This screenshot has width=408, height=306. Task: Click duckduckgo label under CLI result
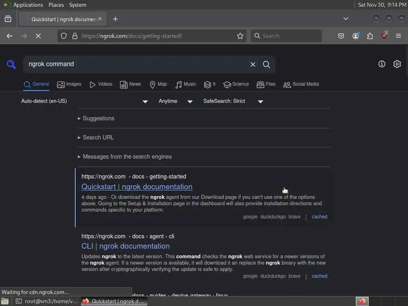click(273, 276)
